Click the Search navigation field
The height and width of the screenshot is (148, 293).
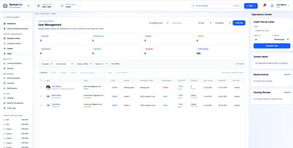16,17
